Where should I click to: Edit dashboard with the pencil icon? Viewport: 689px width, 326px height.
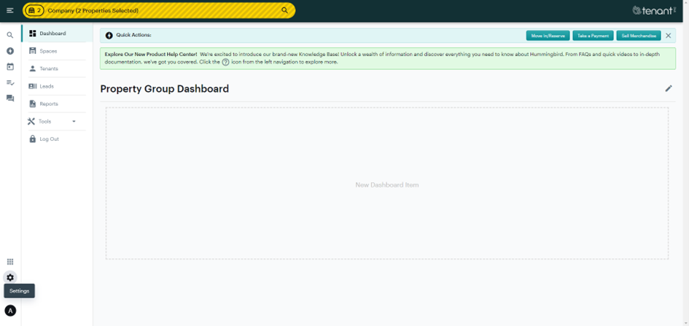(x=668, y=88)
